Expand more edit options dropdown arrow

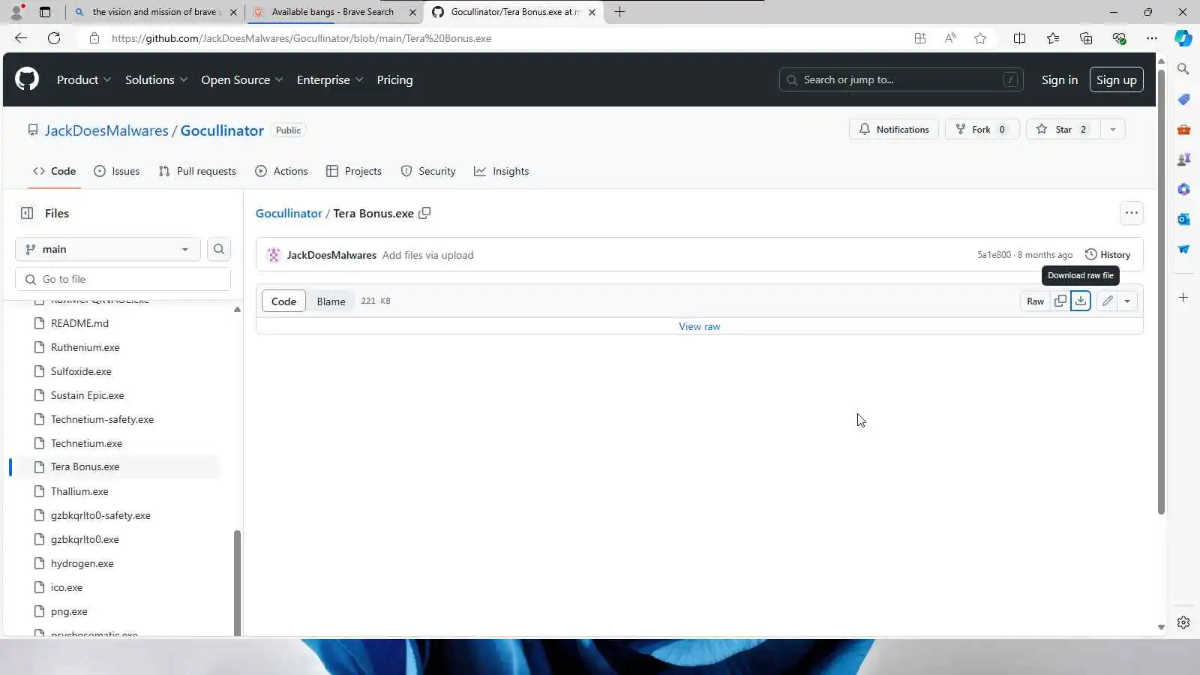click(1127, 301)
